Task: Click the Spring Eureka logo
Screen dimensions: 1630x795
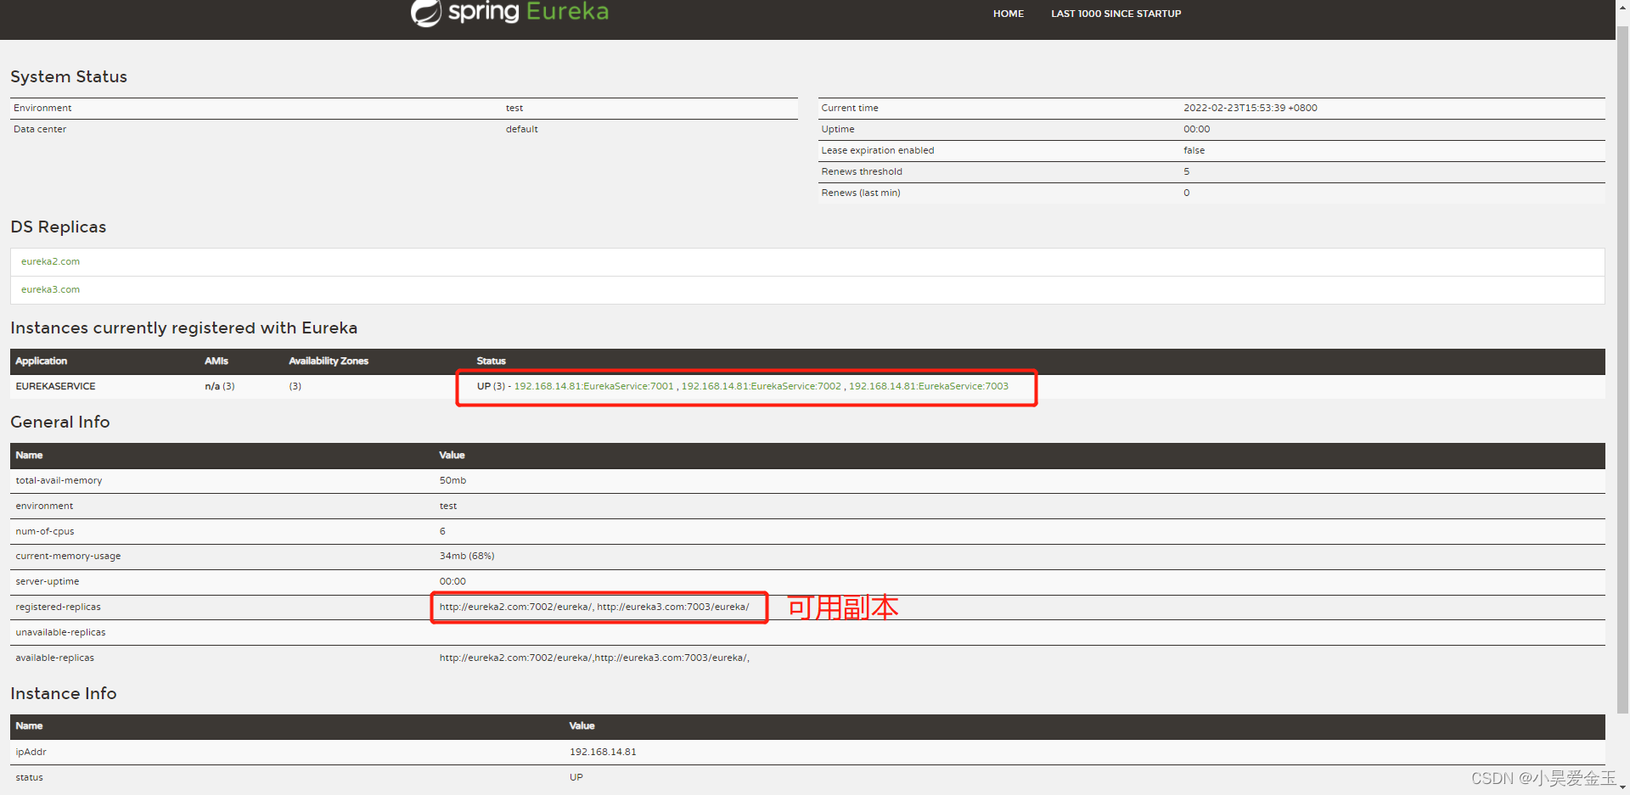Action: point(509,12)
